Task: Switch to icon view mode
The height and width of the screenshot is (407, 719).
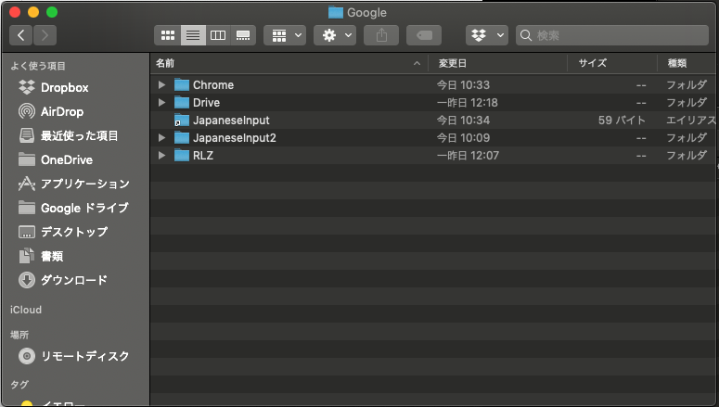Action: (x=168, y=35)
